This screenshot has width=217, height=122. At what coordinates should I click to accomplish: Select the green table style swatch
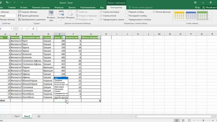[202, 15]
